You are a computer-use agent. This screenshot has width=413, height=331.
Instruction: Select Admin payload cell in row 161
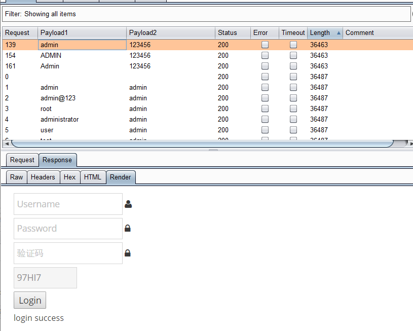click(82, 66)
